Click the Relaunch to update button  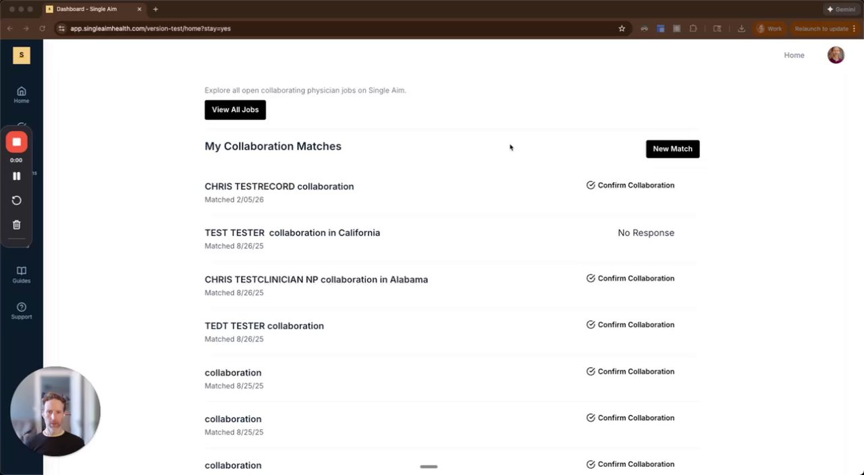pyautogui.click(x=821, y=28)
